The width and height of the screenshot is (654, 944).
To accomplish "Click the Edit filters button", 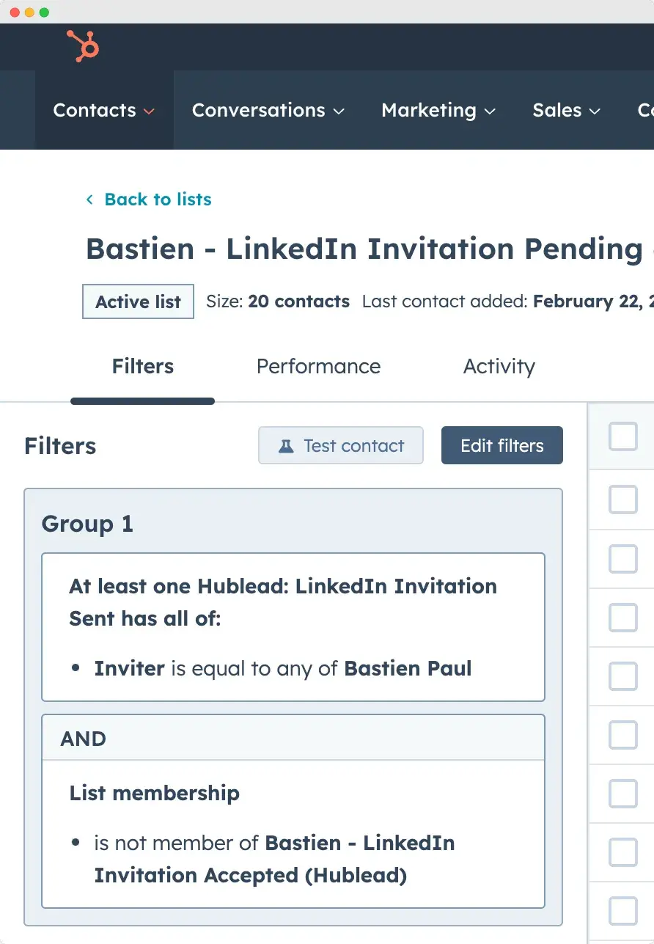I will [501, 446].
